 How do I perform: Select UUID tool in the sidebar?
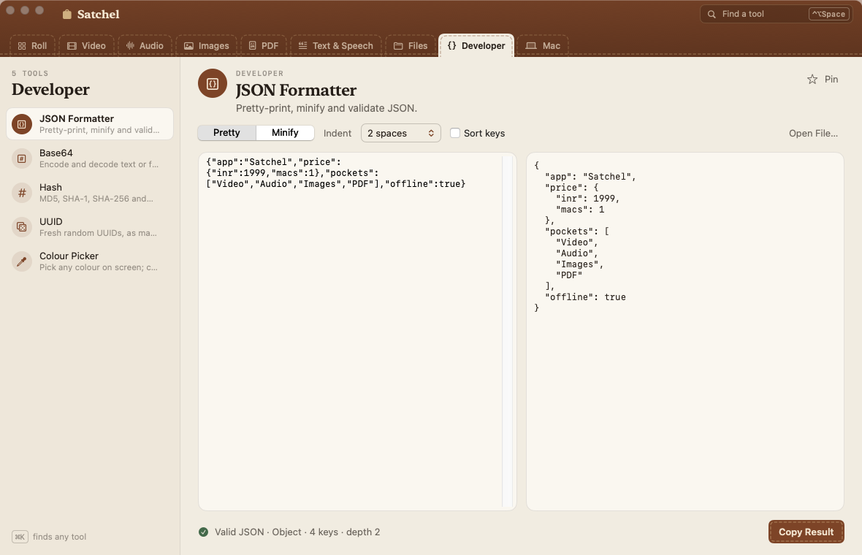click(90, 227)
